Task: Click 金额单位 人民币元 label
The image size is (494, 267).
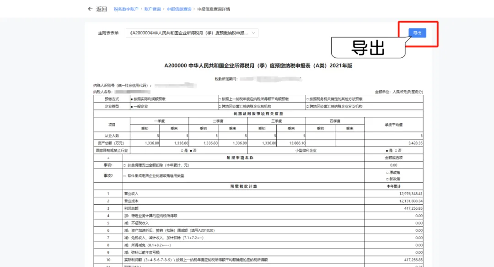Action: (399, 92)
